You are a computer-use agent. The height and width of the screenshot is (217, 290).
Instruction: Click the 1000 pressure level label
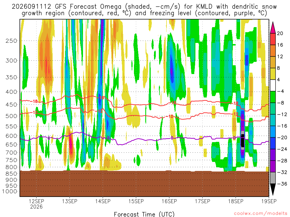(x=10, y=192)
